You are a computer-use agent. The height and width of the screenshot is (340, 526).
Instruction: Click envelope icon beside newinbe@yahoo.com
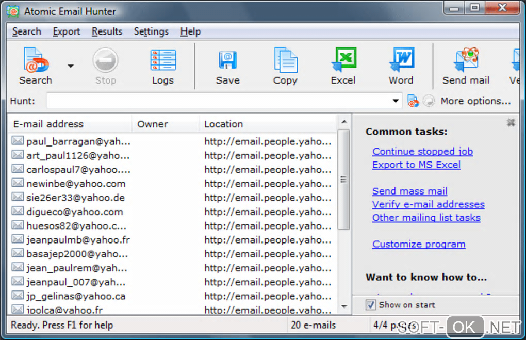point(18,183)
